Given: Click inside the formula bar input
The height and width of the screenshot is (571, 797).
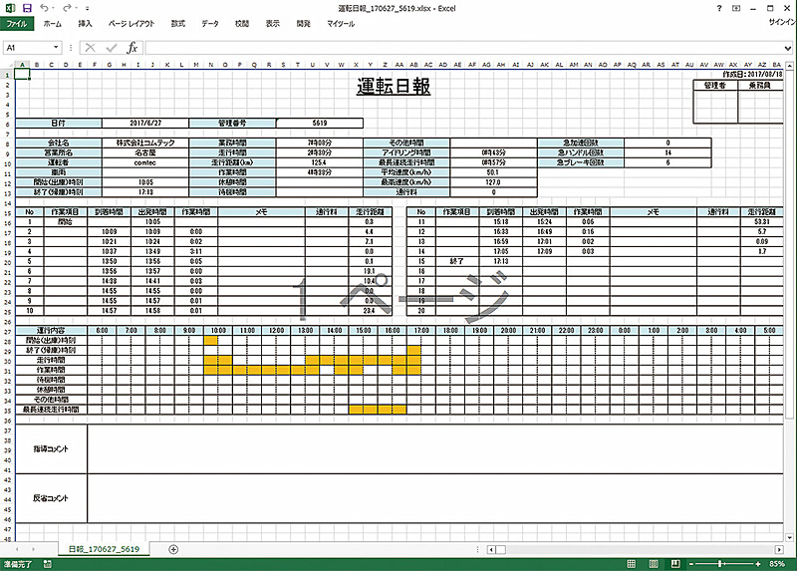Looking at the screenshot, I should [463, 48].
